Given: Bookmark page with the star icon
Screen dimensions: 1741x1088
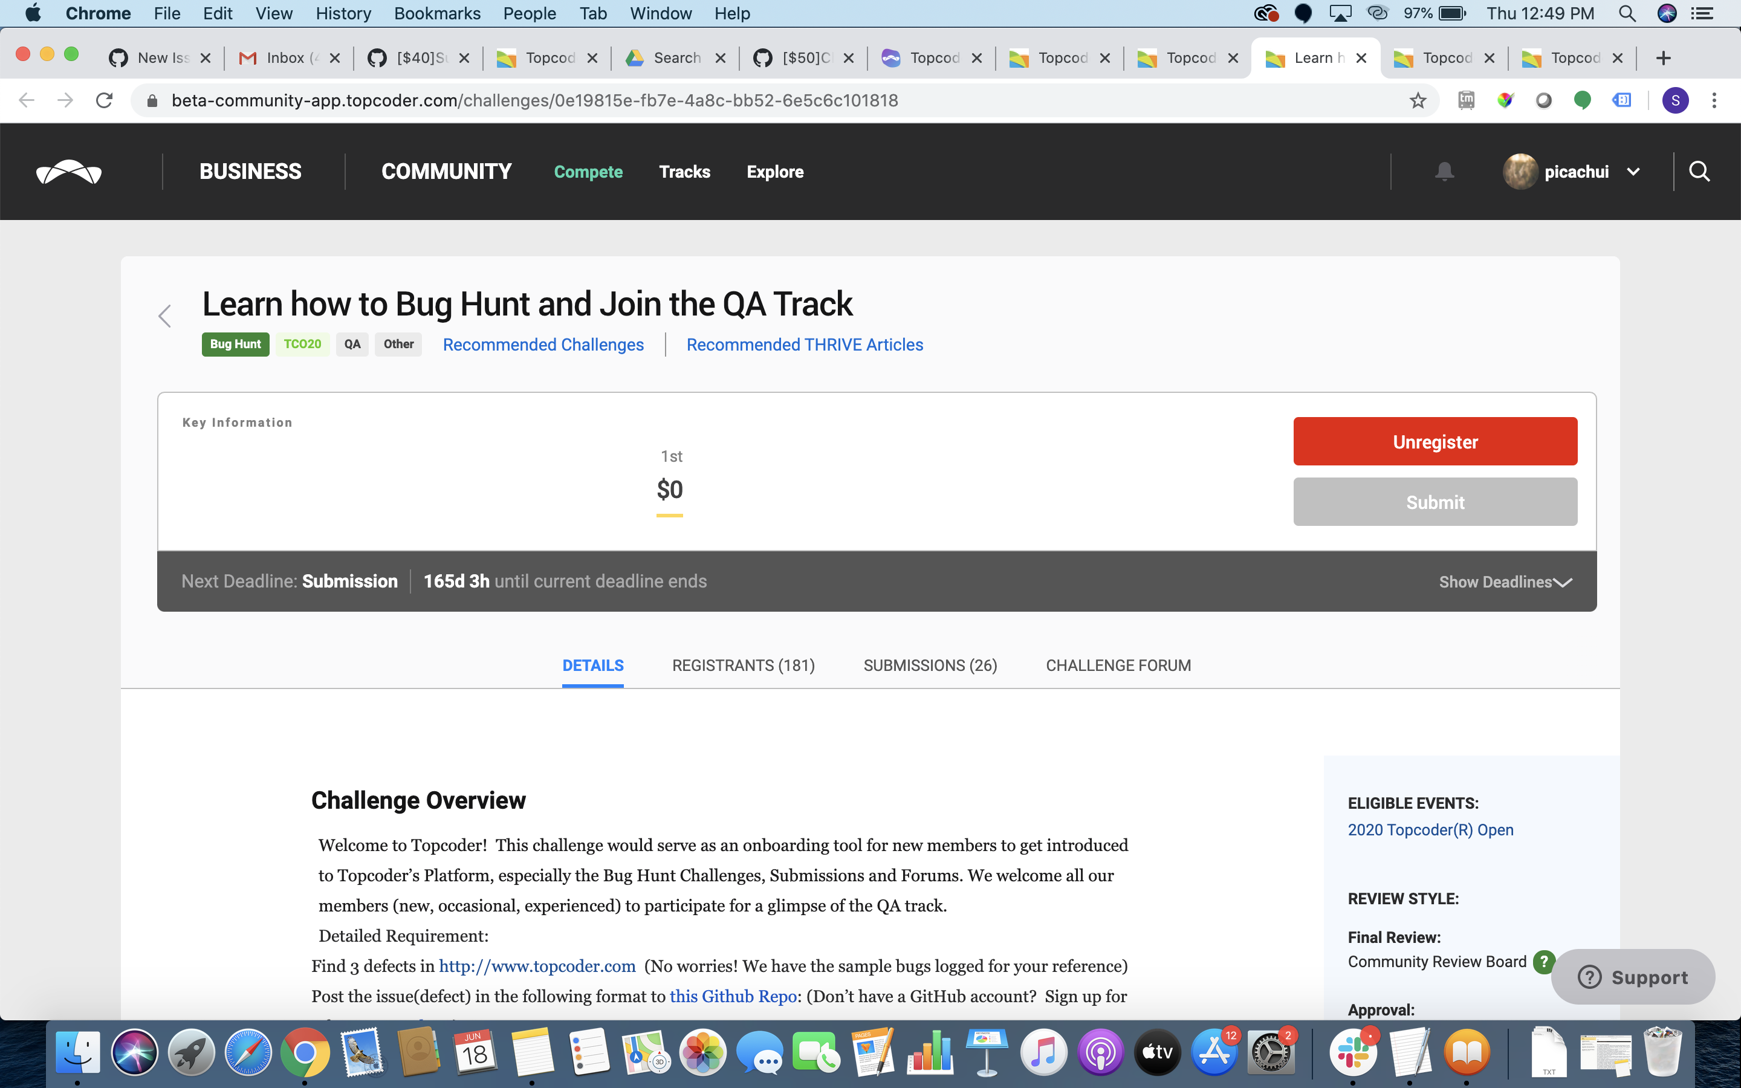Looking at the screenshot, I should (1417, 100).
